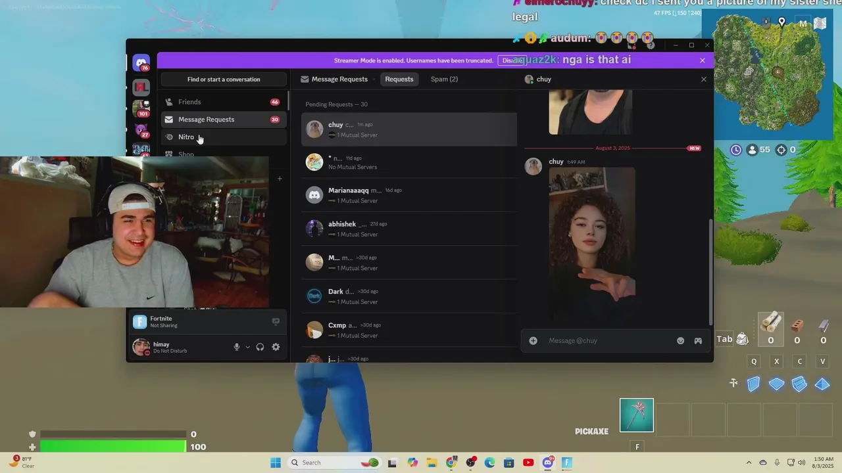Open Microsoft Edge from taskbar
This screenshot has height=473, width=842.
[489, 462]
